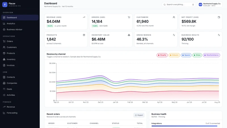Viewport: 227px width, 128px height.
Task: Click the +6.2% revenue badge
Action: [50, 26]
